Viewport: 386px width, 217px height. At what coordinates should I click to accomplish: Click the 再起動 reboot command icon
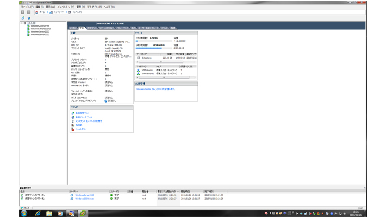pyautogui.click(x=73, y=125)
